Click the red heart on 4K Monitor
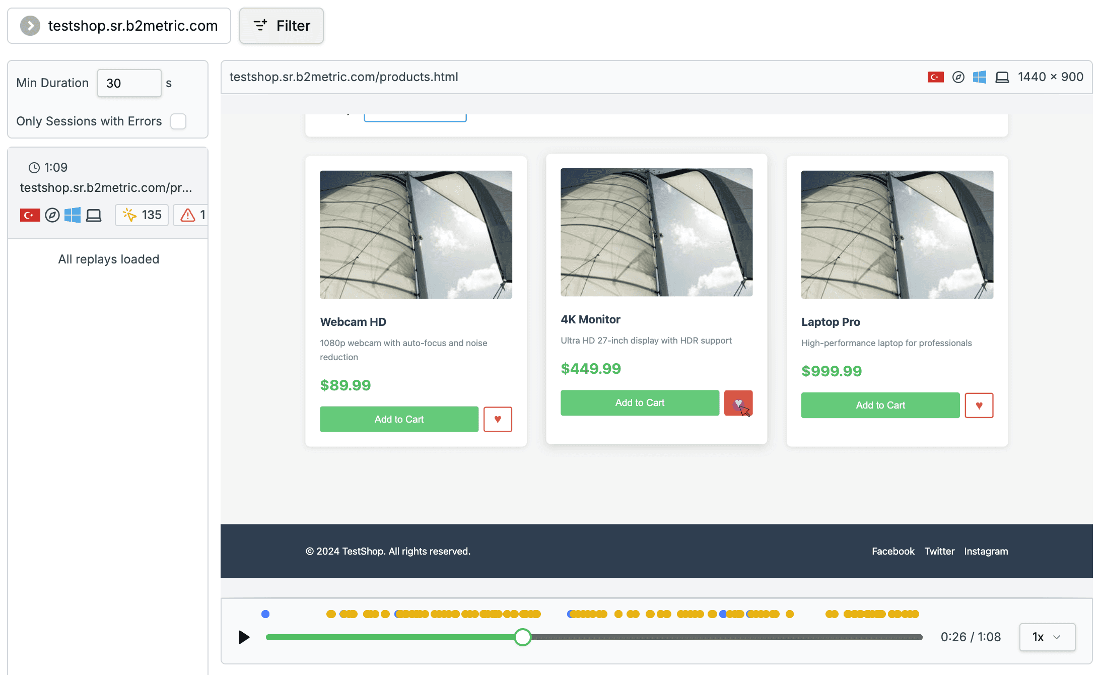The image size is (1103, 675). click(x=738, y=403)
